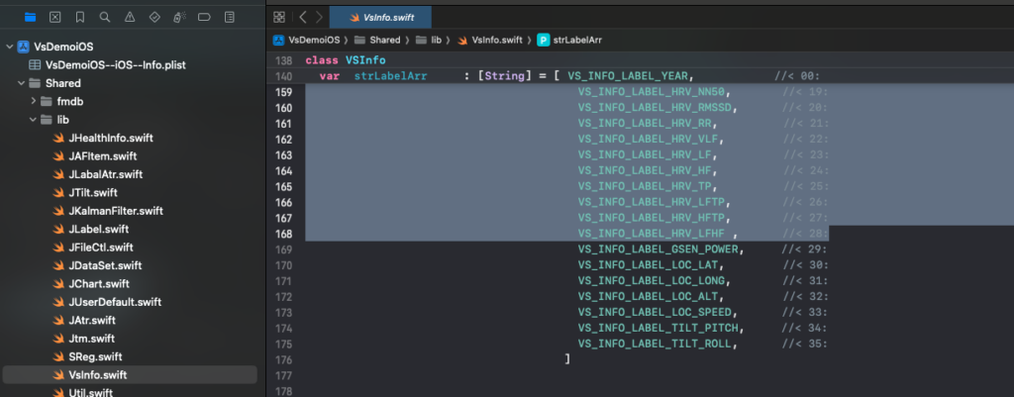This screenshot has height=397, width=1014.
Task: Open the Find navigator magnifier icon
Action: coord(104,18)
